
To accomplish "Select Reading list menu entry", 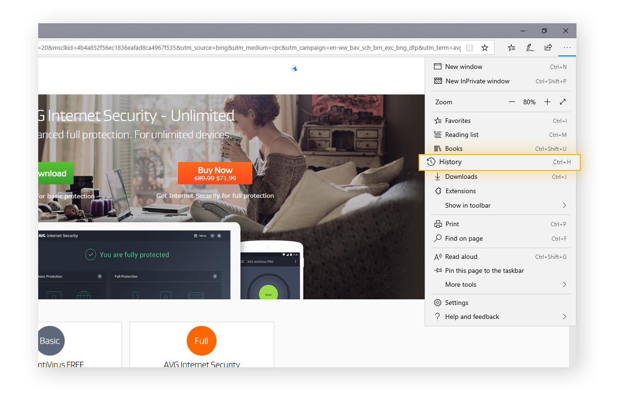I will 500,135.
